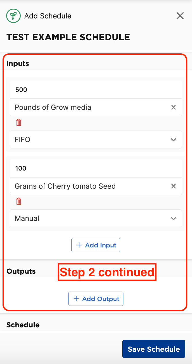Open the Grams of Cherry tomato Seed selector
192x364 pixels.
[x=90, y=186]
